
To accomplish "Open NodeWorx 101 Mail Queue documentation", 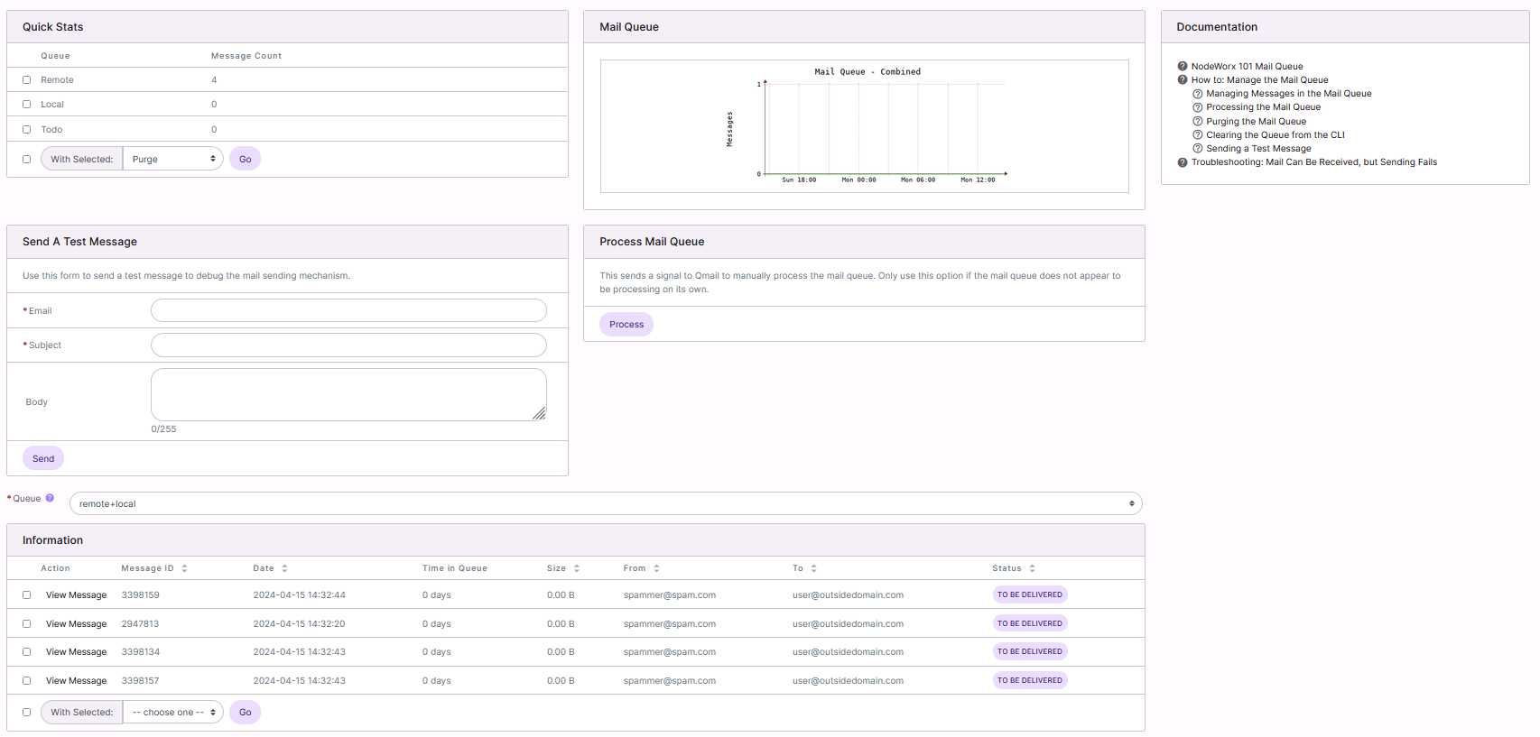I will tap(1247, 67).
